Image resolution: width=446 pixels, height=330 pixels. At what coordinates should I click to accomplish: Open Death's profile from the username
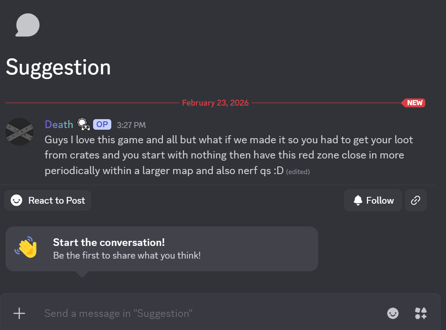pos(59,124)
